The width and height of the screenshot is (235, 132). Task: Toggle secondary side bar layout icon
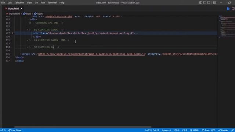pyautogui.click(x=209, y=3)
